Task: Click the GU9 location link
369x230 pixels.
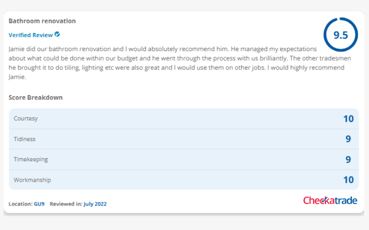Action: (39, 204)
